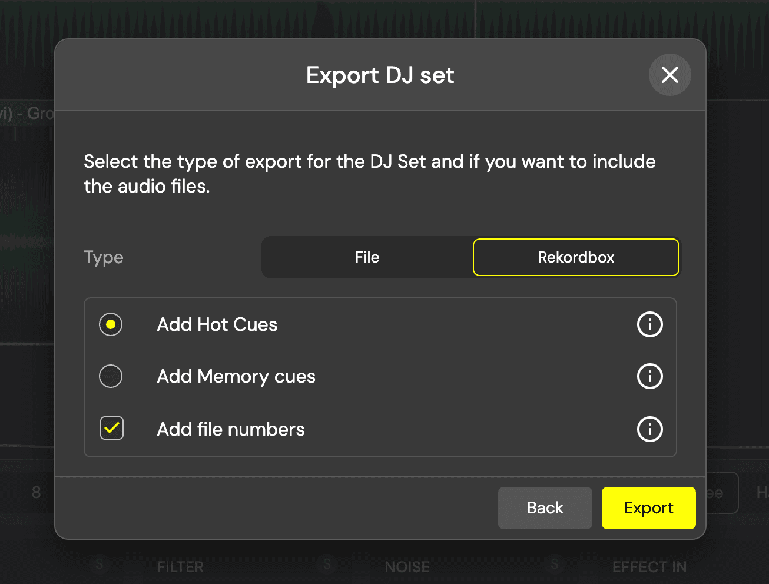The image size is (769, 584).
Task: Select the 8-beat loop length button
Action: [36, 493]
